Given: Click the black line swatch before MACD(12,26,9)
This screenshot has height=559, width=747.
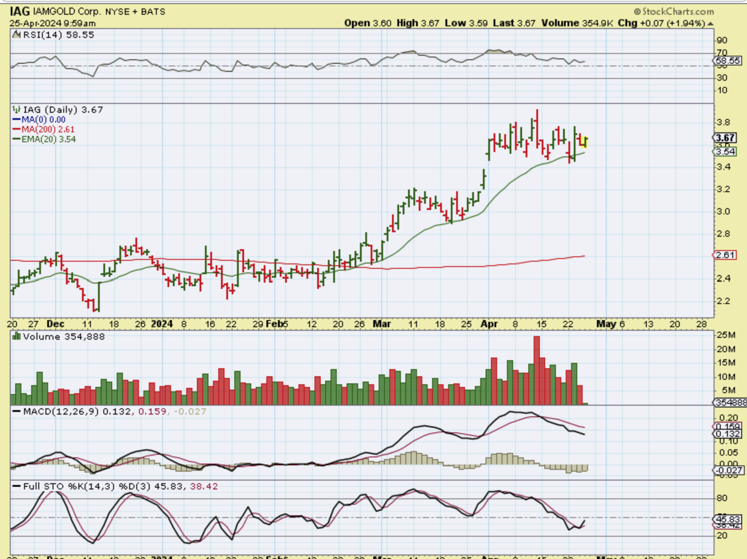Looking at the screenshot, I should 16,411.
